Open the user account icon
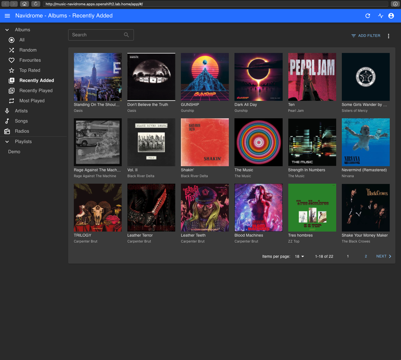This screenshot has height=360, width=401. tap(391, 16)
